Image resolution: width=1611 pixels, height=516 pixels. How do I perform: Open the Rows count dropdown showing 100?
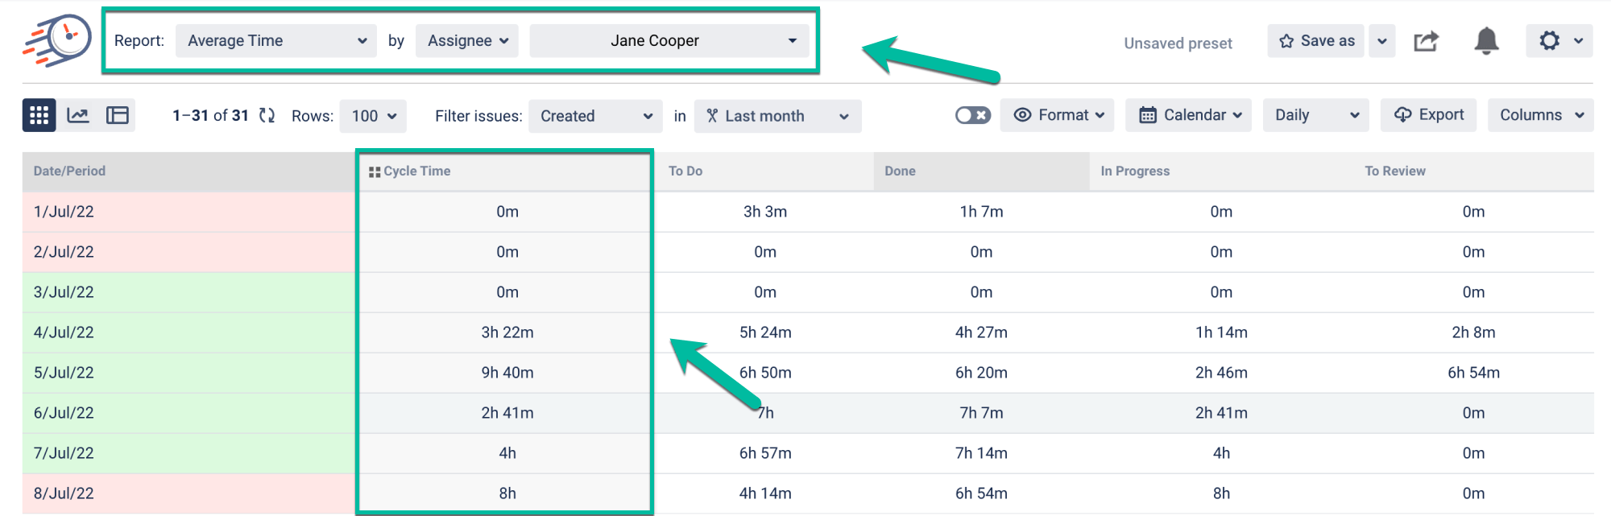373,115
